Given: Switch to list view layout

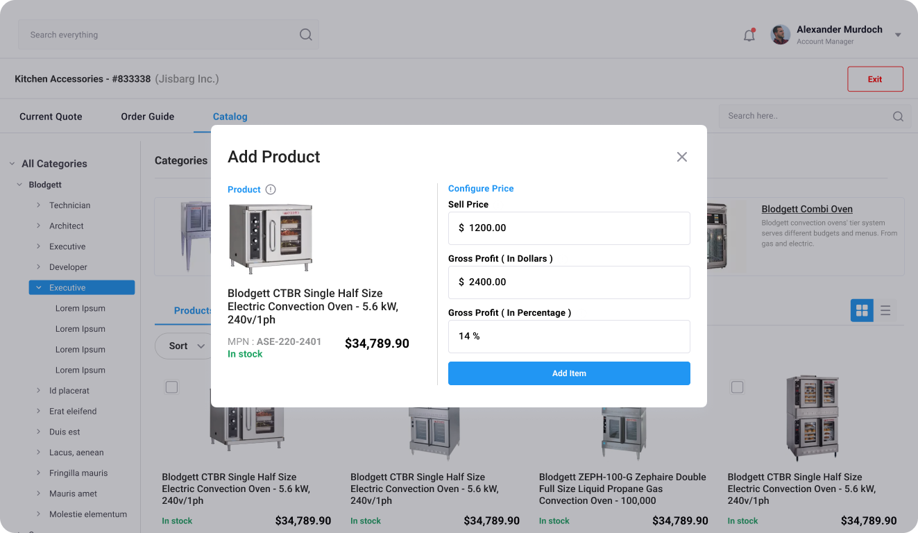Looking at the screenshot, I should tap(885, 310).
